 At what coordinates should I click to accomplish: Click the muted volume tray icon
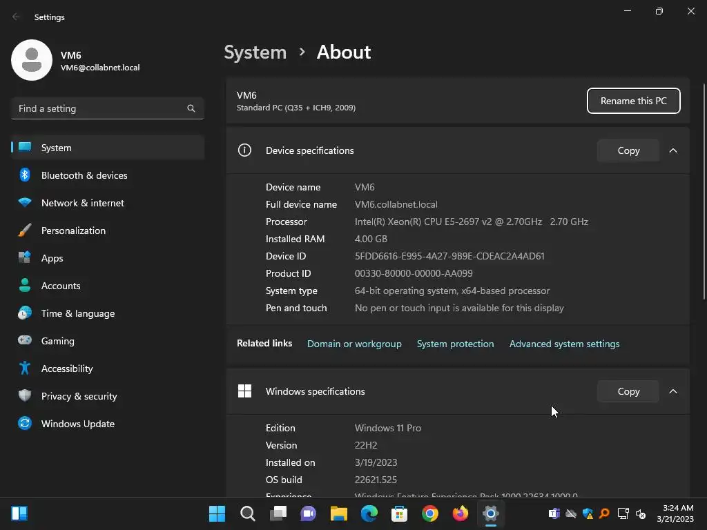tap(641, 513)
